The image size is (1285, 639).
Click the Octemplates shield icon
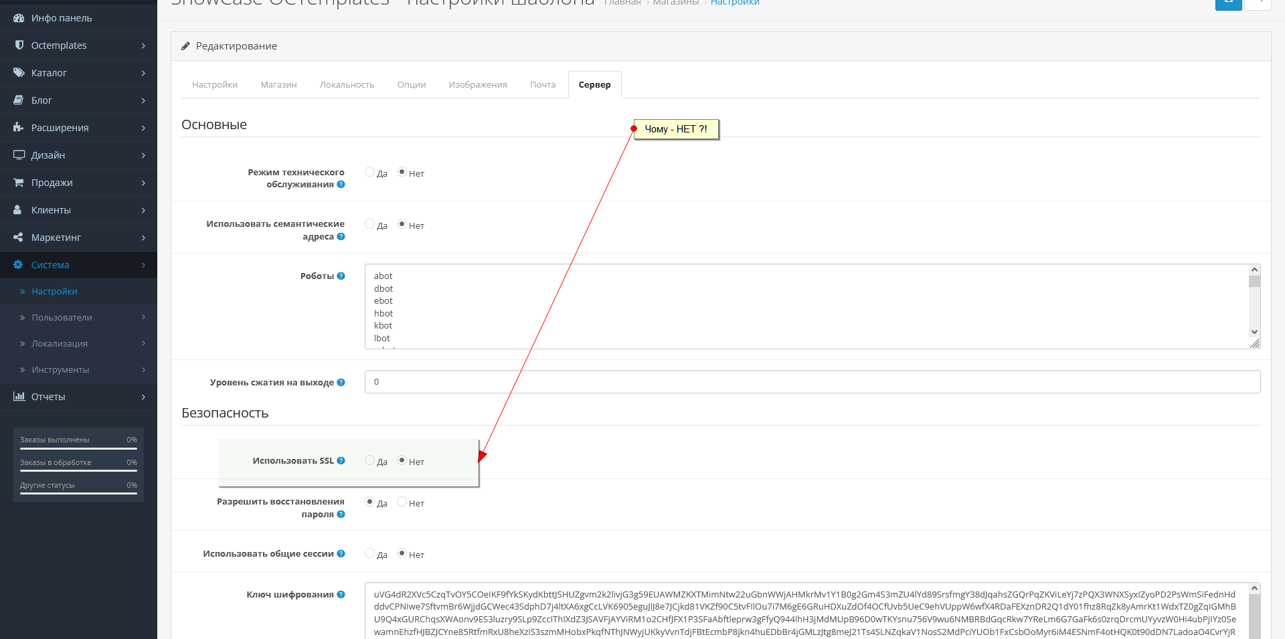pos(19,45)
